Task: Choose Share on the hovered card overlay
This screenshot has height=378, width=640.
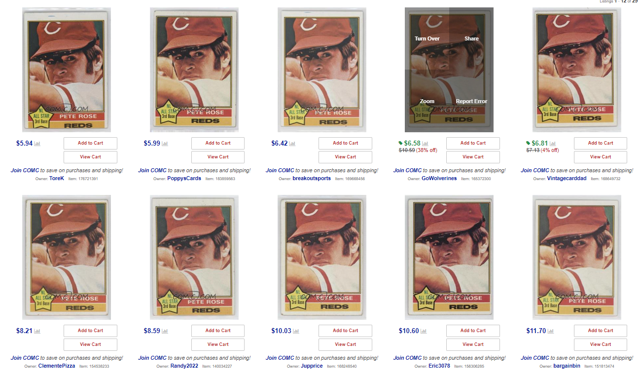Action: (x=471, y=38)
